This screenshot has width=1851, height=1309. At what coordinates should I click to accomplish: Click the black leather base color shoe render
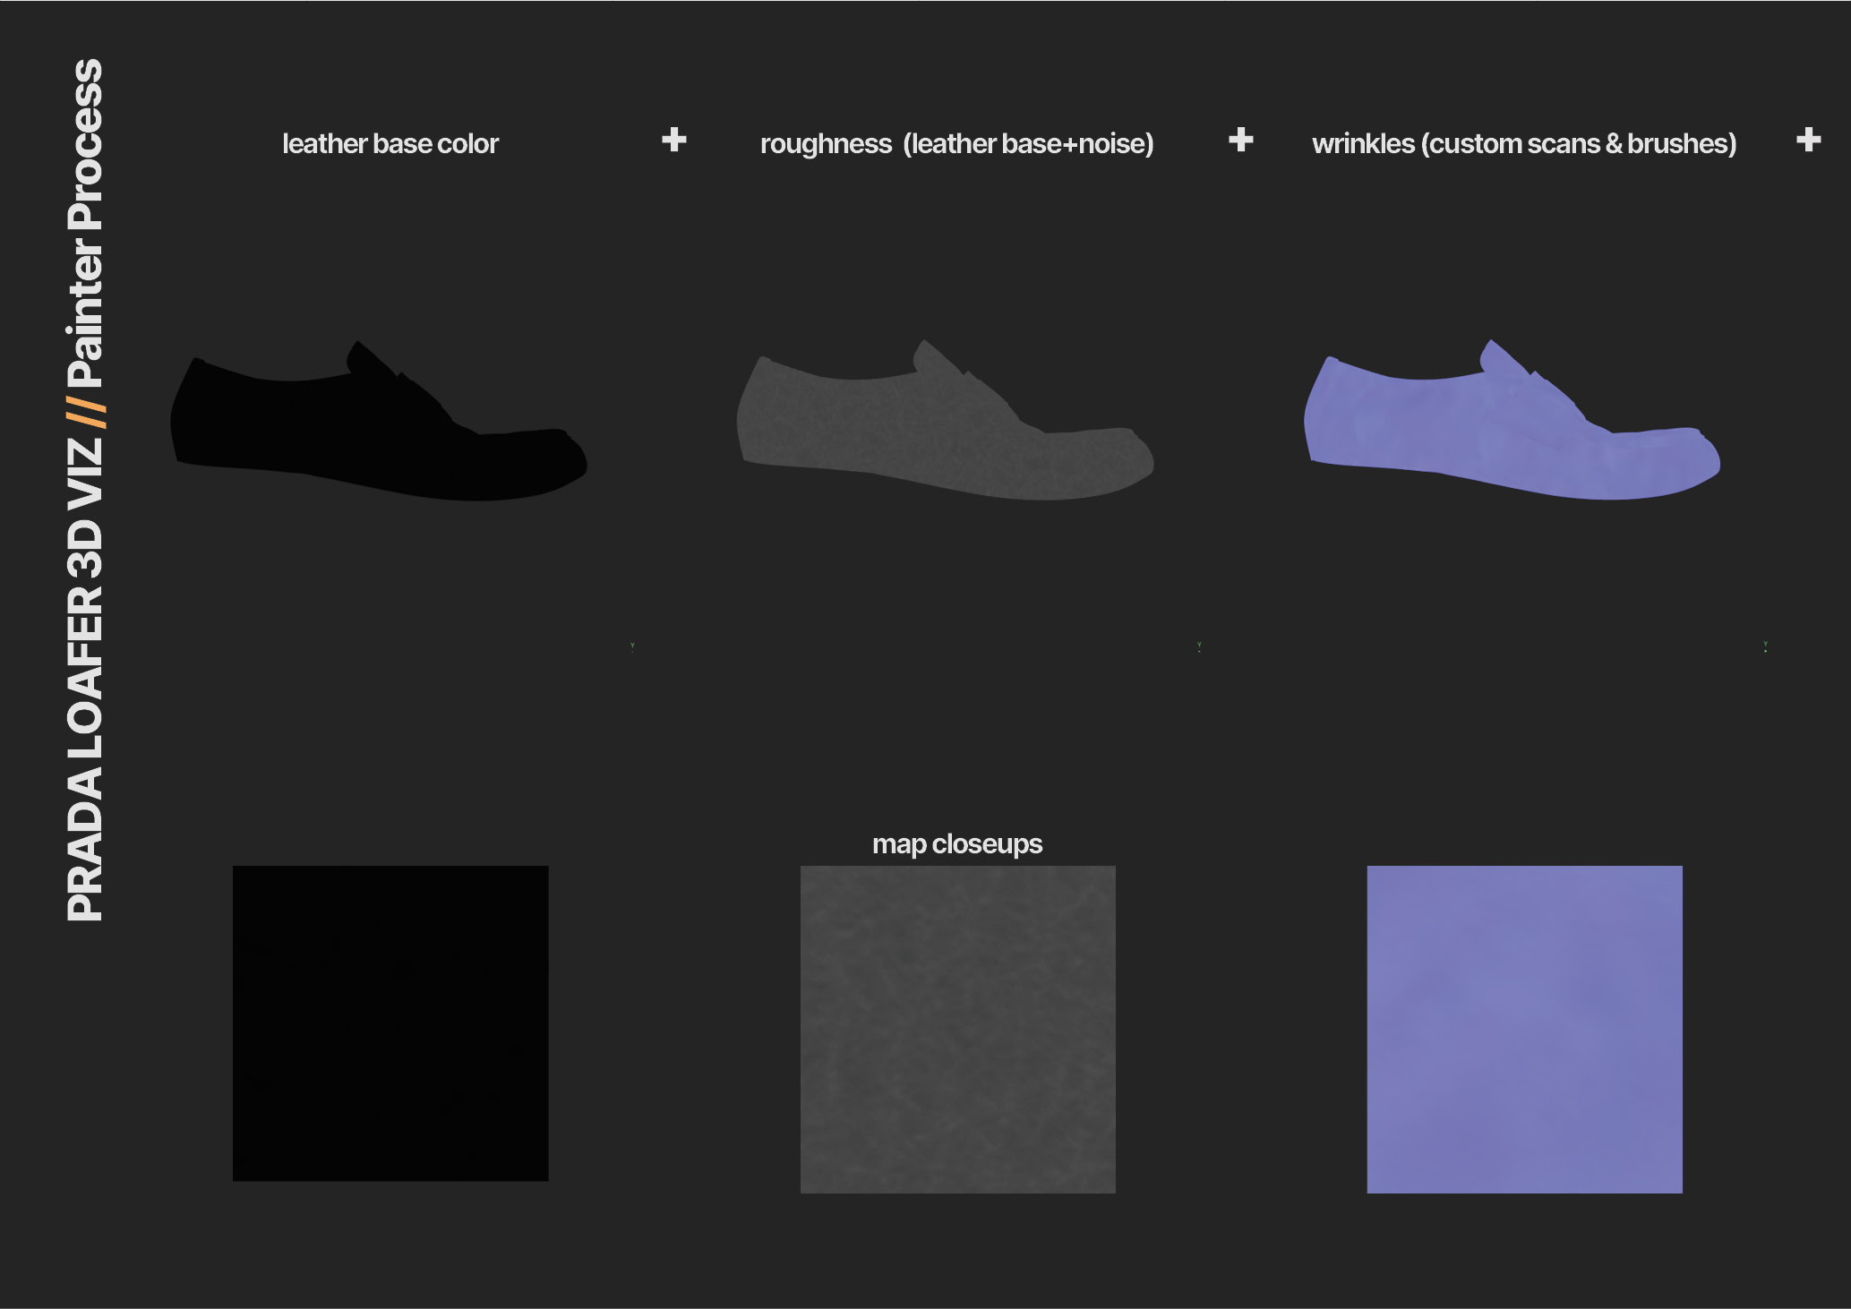378,421
